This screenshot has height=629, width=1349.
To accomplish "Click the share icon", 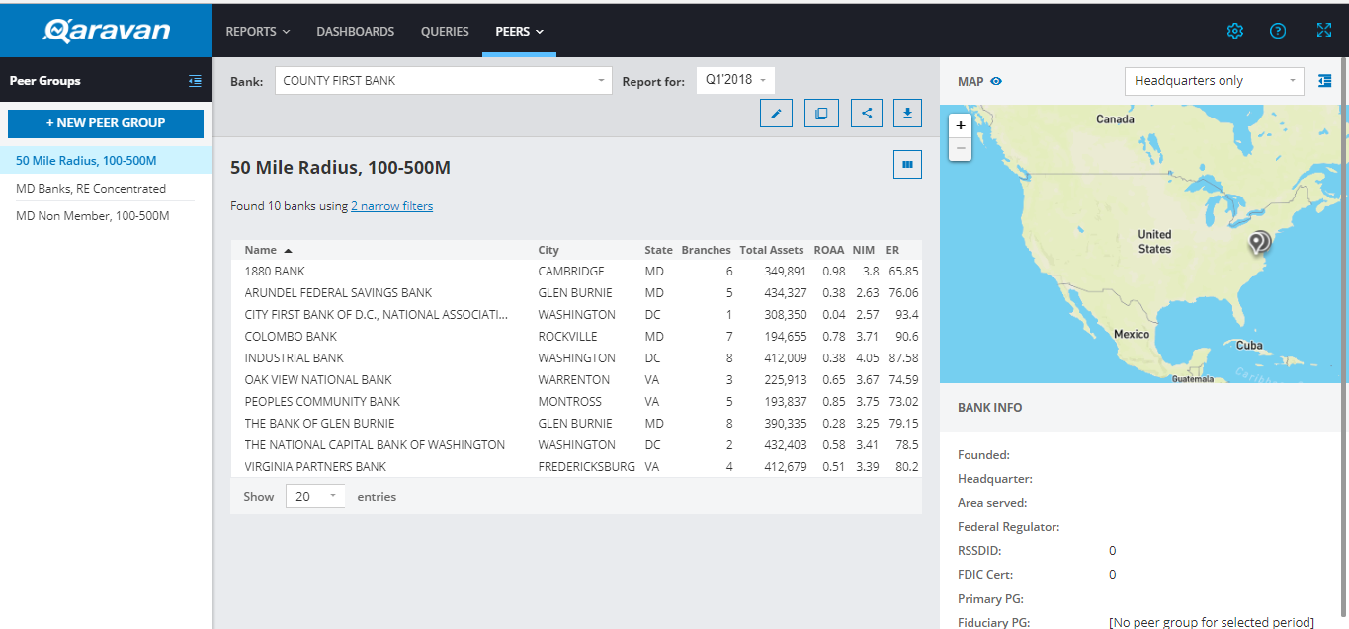I will tap(867, 114).
